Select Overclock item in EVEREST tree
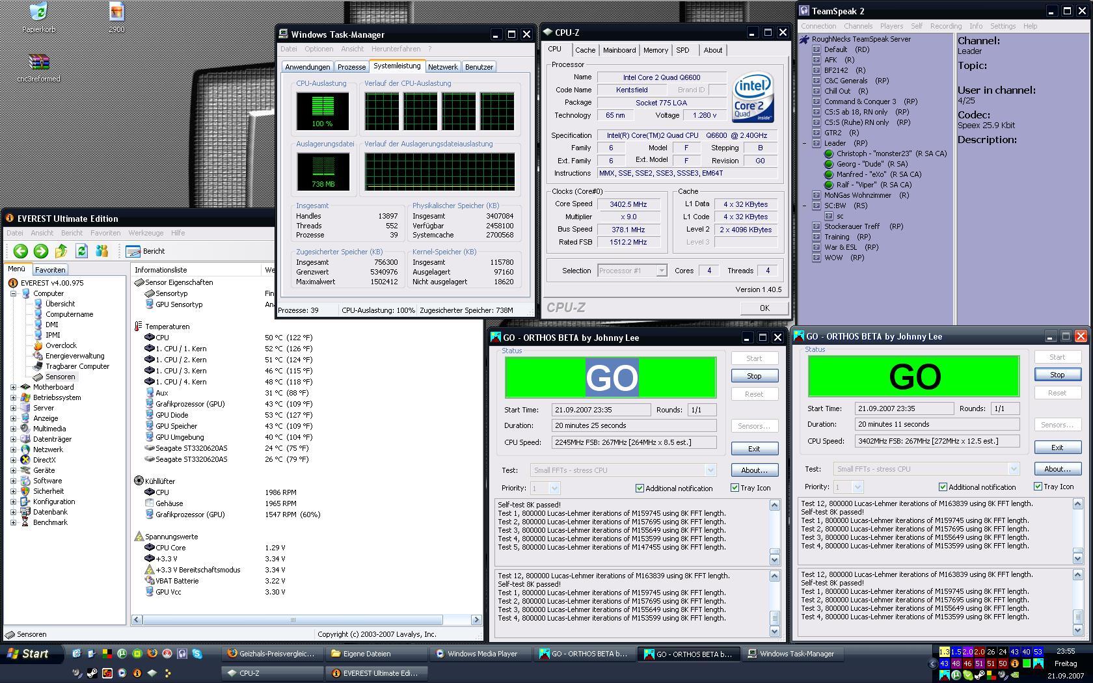Image resolution: width=1093 pixels, height=683 pixels. pyautogui.click(x=61, y=345)
